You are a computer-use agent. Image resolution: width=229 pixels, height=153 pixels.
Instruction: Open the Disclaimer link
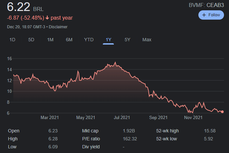pos(58,27)
